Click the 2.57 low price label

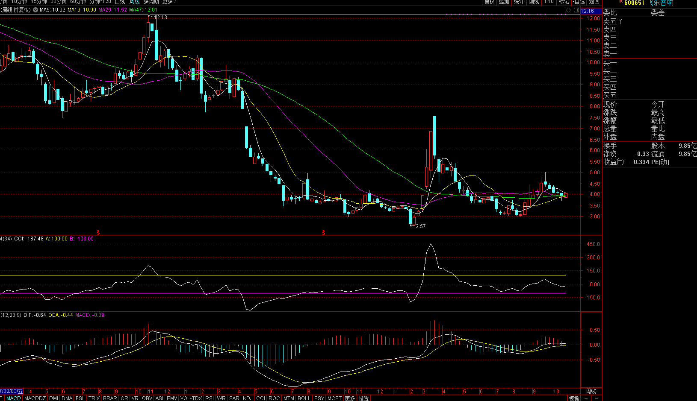click(x=421, y=226)
